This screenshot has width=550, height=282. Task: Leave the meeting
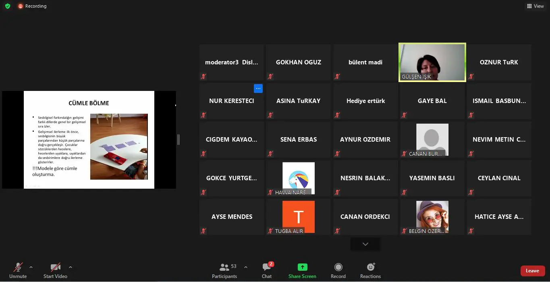[x=532, y=271]
